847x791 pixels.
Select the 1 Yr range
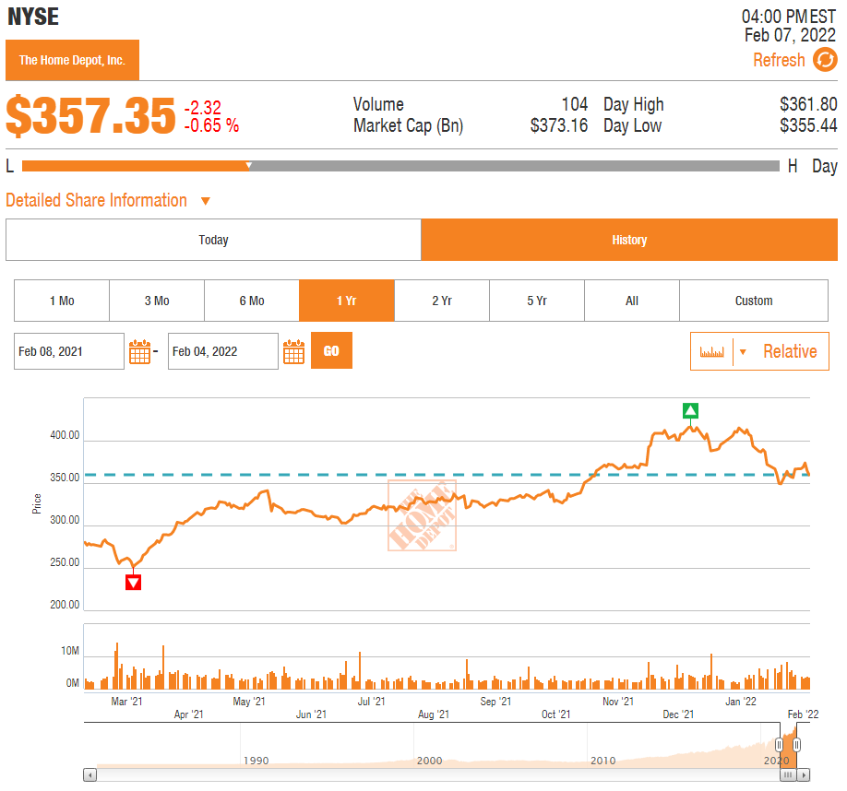[x=347, y=301]
